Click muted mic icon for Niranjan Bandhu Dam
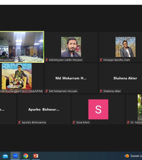This screenshot has width=142, height=160. coord(101,60)
